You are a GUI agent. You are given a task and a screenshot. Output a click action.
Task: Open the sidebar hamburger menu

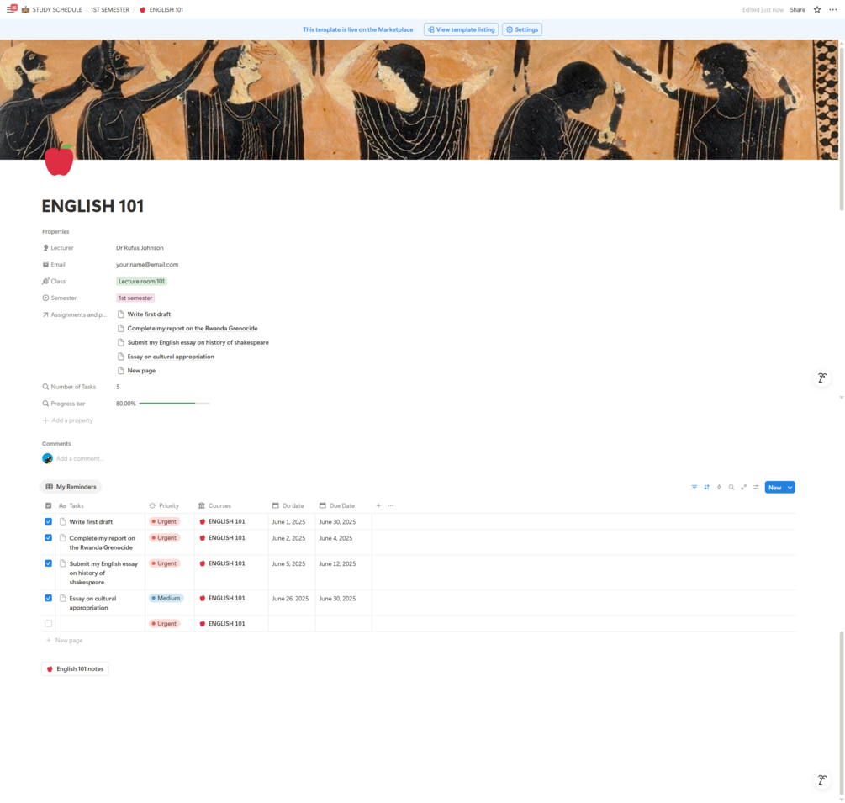(x=10, y=10)
